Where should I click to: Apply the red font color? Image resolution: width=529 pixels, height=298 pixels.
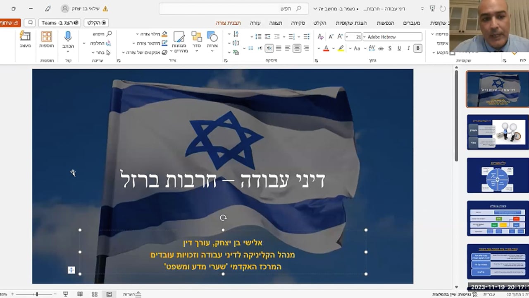(x=326, y=48)
